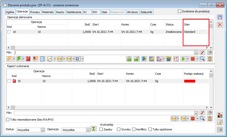
Task: Toggle the 'Konflikty' display checkbox
Action: (x=134, y=129)
